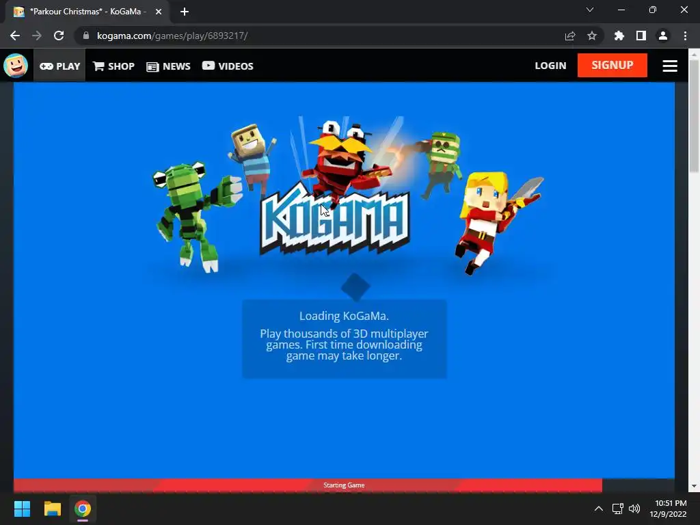The width and height of the screenshot is (700, 525).
Task: Open the VIDEOS page
Action: point(228,66)
